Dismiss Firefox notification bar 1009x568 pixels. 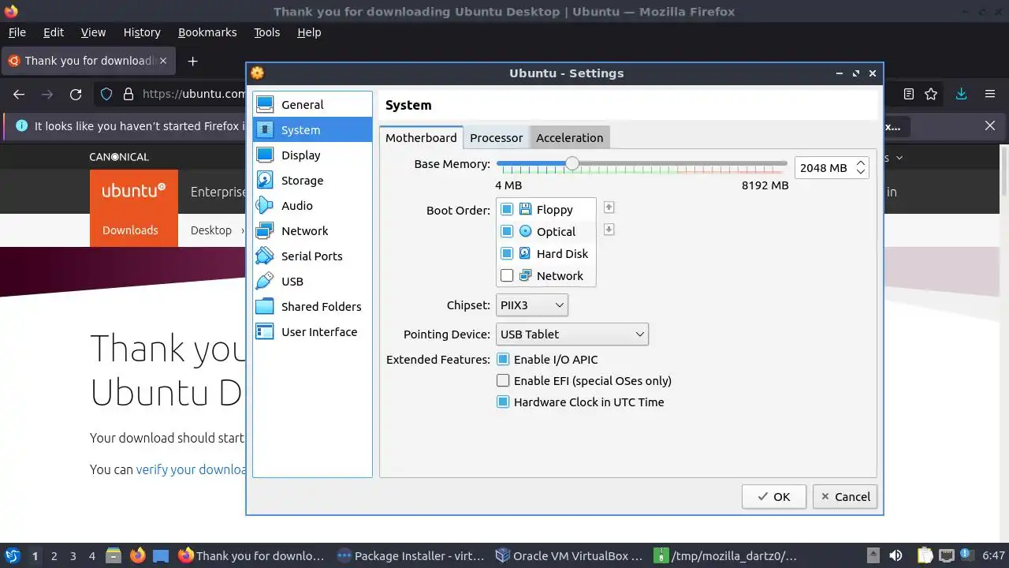(990, 125)
